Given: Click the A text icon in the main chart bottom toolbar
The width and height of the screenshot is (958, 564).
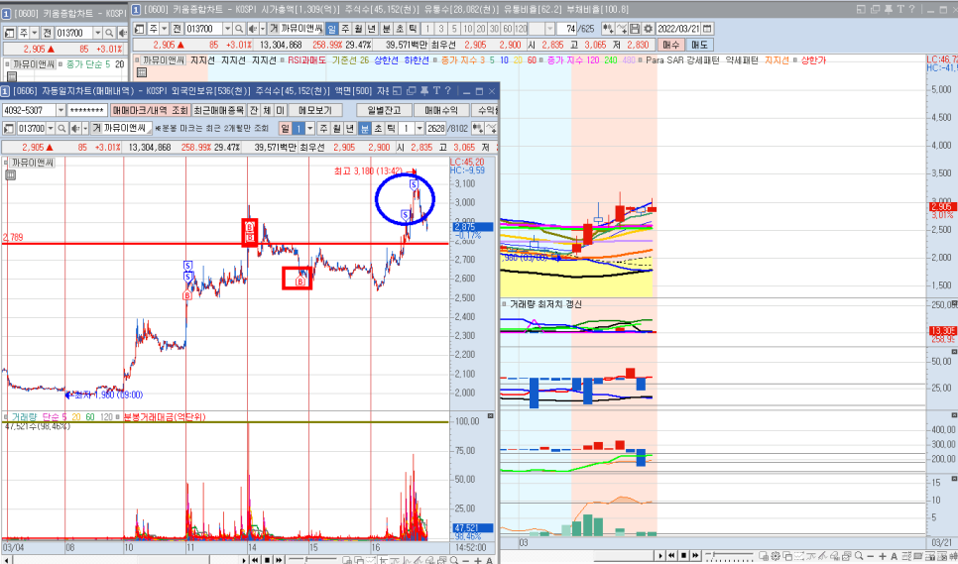Looking at the screenshot, I should coord(894,556).
